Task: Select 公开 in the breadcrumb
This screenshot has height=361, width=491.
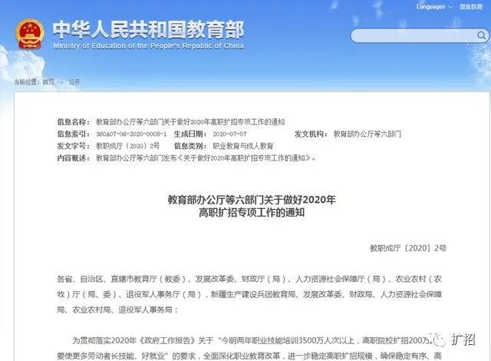Action: point(74,81)
